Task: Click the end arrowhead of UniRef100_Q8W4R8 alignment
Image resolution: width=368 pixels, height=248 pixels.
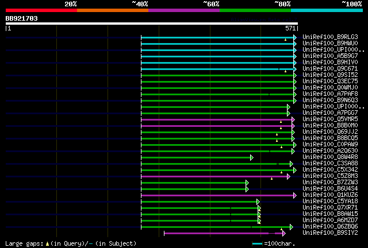Action: [252, 158]
